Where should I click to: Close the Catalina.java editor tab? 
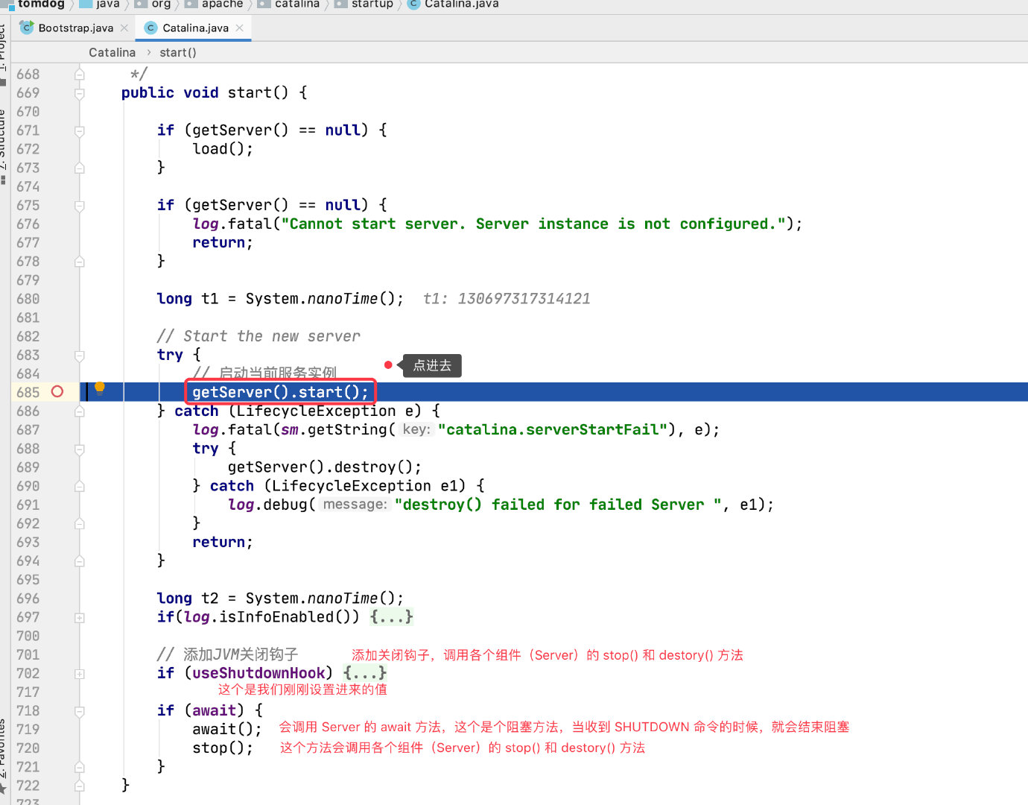tap(239, 28)
